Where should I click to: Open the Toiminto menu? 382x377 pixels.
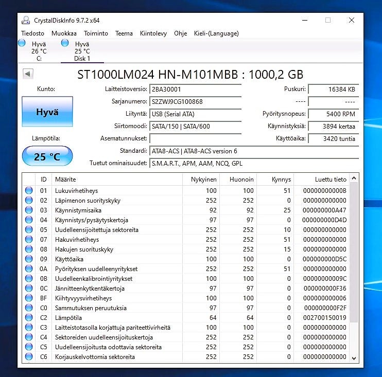pos(96,33)
